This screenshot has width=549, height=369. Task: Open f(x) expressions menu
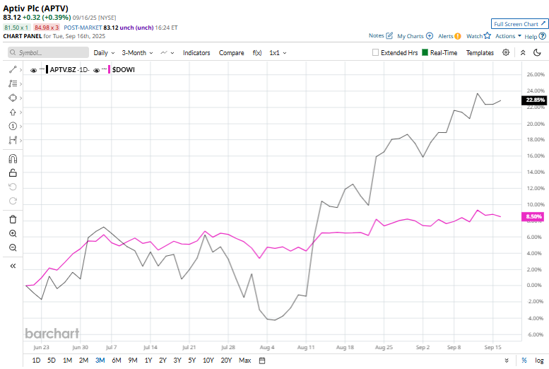[x=257, y=53]
